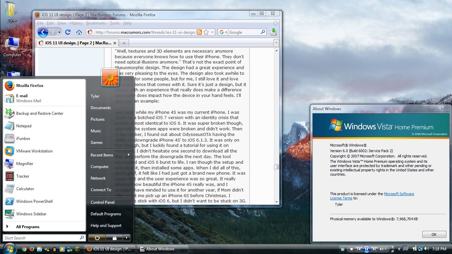Screen dimensions: 452x254
Task: Click the Firefox page vertical scrollbar thumb
Action: pyautogui.click(x=276, y=167)
